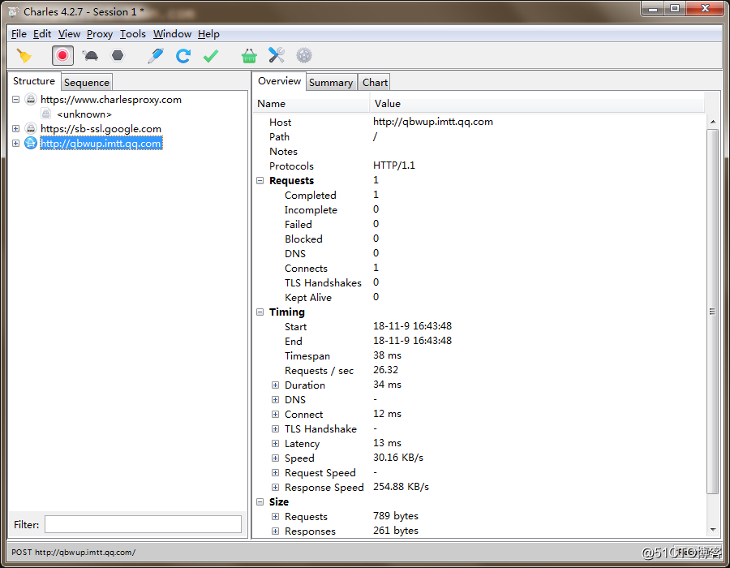Viewport: 730px width, 568px height.
Task: Select the Protocols value HTTP/1.1
Action: tap(394, 166)
